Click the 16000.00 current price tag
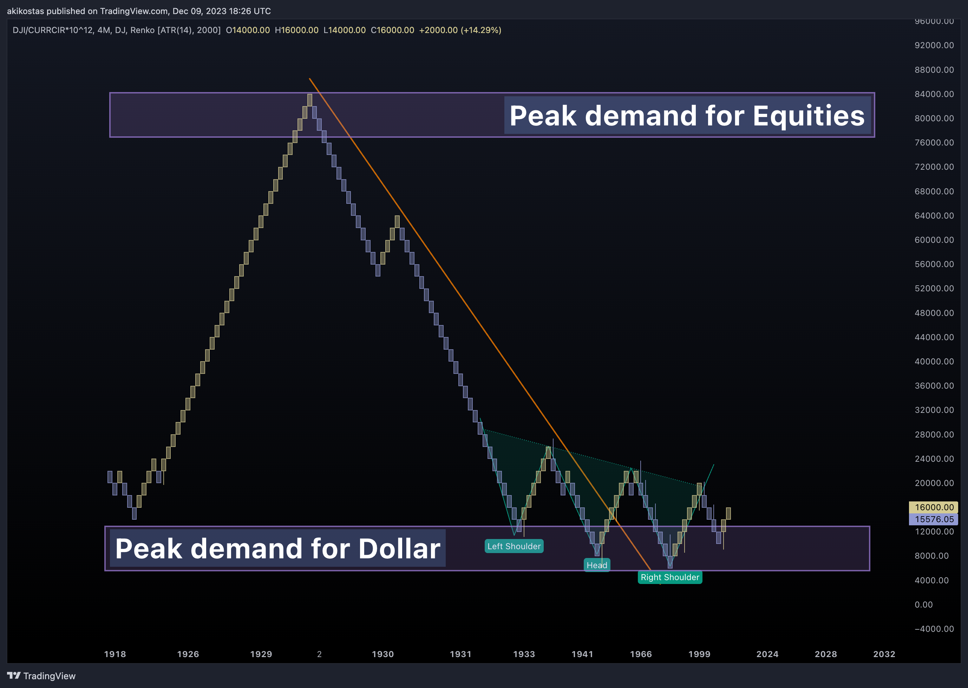This screenshot has width=968, height=688. tap(933, 507)
